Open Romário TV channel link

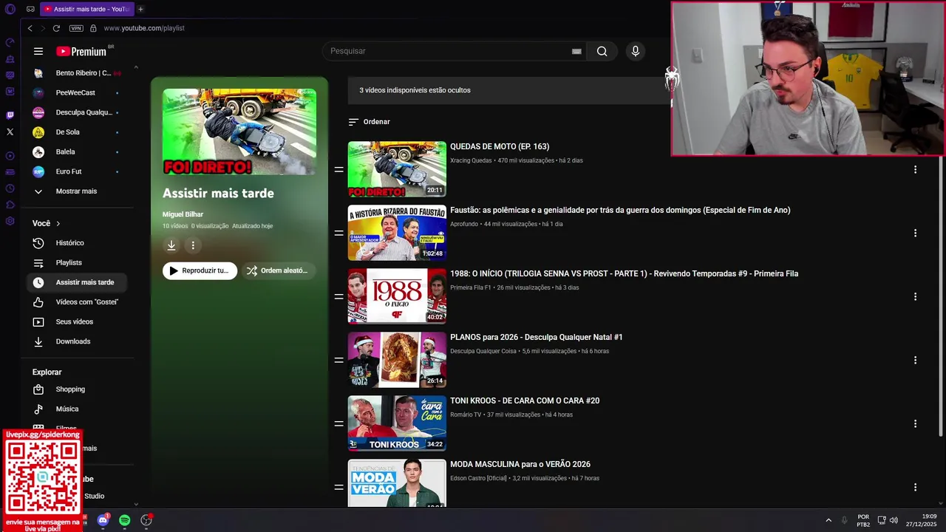click(466, 415)
